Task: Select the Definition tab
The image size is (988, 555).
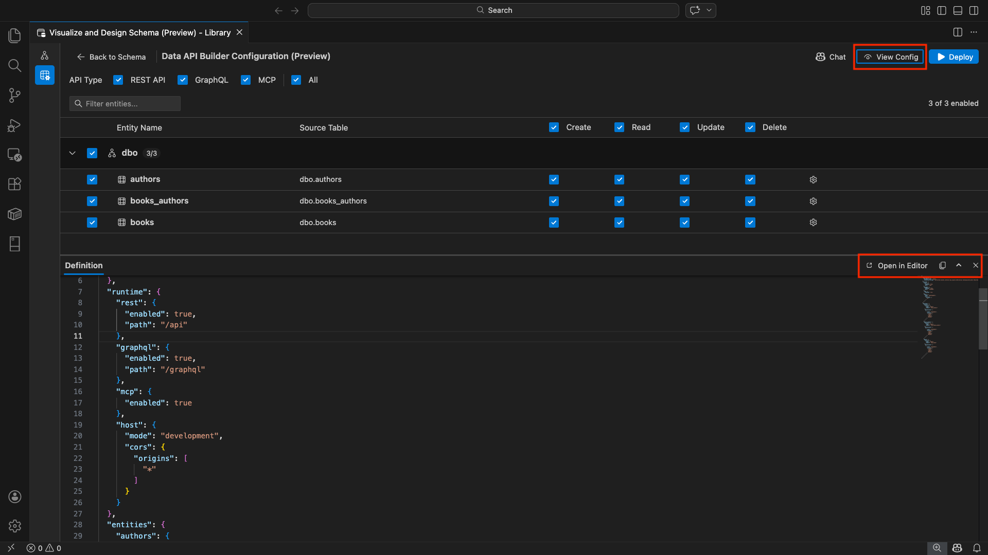Action: [x=84, y=266]
